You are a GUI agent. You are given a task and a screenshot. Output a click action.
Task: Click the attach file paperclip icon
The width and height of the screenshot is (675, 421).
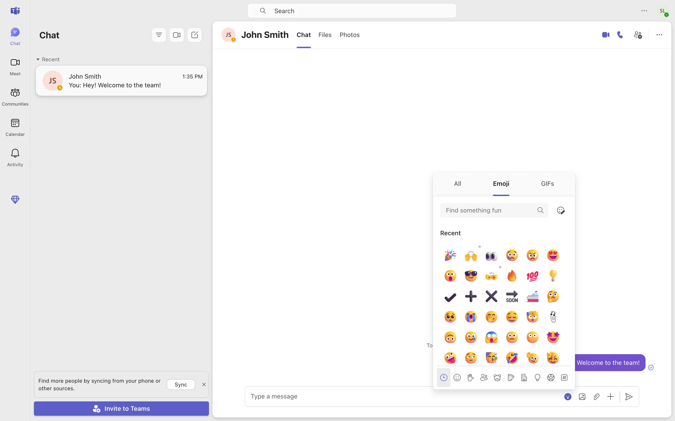(x=596, y=396)
